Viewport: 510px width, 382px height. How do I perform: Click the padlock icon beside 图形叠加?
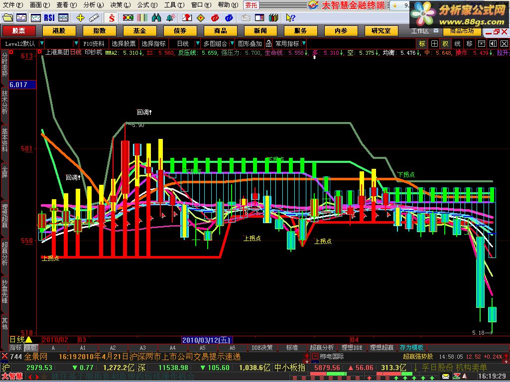(x=268, y=43)
